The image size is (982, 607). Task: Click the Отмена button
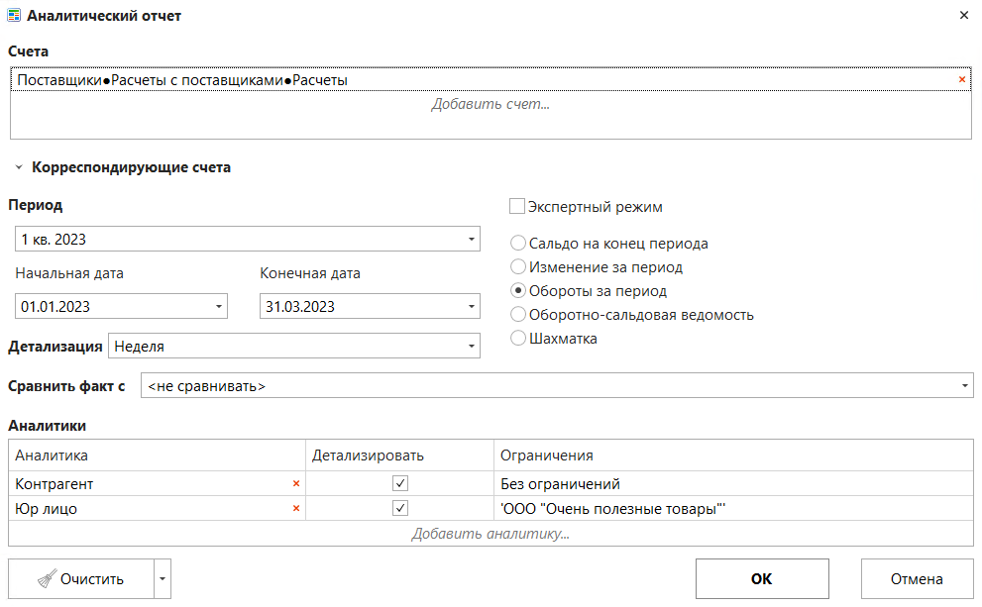[x=917, y=579]
